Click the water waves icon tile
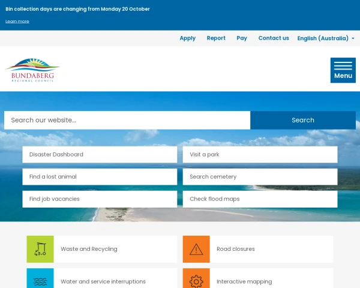The height and width of the screenshot is (288, 360). tap(40, 278)
